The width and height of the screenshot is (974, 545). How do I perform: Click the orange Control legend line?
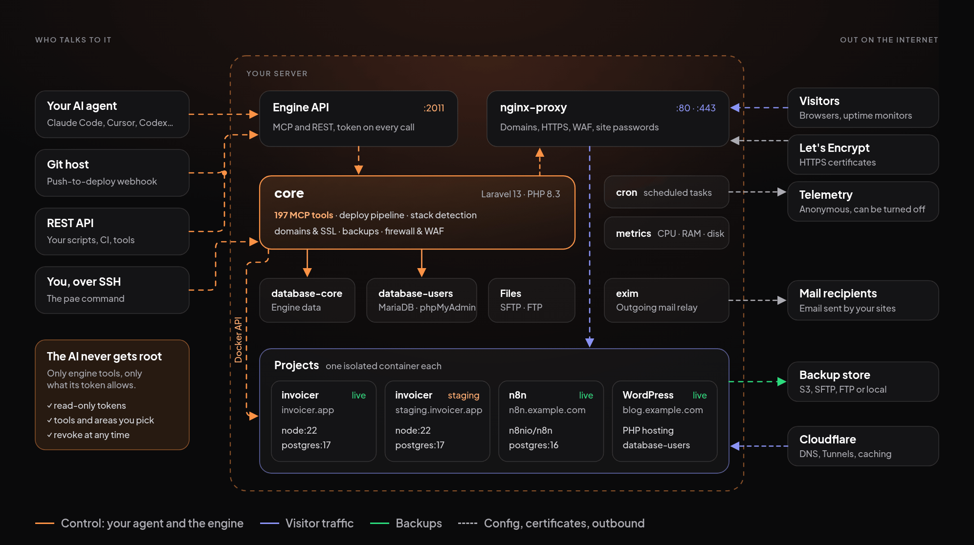coord(44,524)
